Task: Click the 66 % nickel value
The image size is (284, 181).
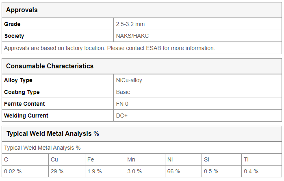Action: pos(173,171)
